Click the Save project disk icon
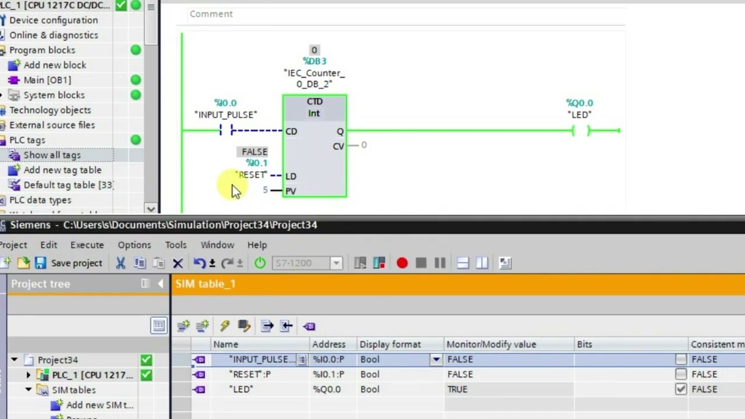745x419 pixels. click(40, 263)
